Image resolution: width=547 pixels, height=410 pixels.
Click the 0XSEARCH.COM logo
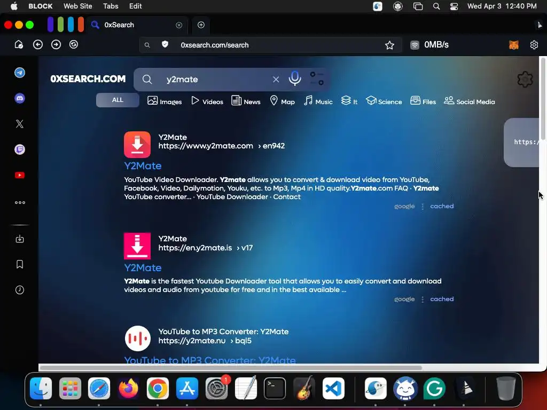click(x=88, y=79)
